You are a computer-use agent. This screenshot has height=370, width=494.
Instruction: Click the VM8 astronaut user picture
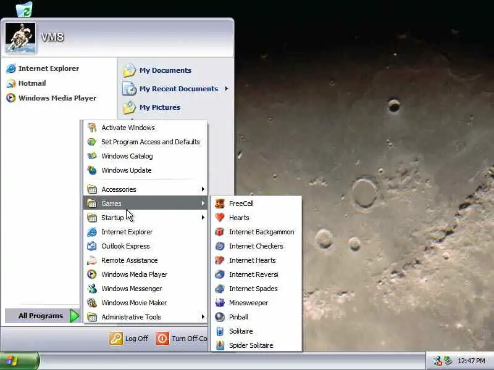click(x=20, y=38)
